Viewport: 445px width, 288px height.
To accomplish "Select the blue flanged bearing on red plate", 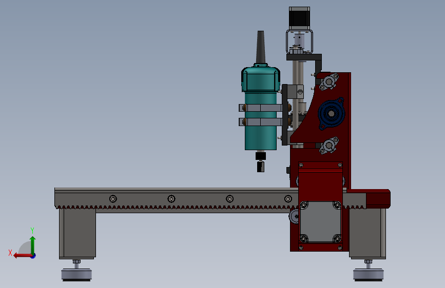I will tap(331, 114).
